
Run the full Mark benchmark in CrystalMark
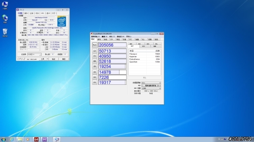[94, 45]
